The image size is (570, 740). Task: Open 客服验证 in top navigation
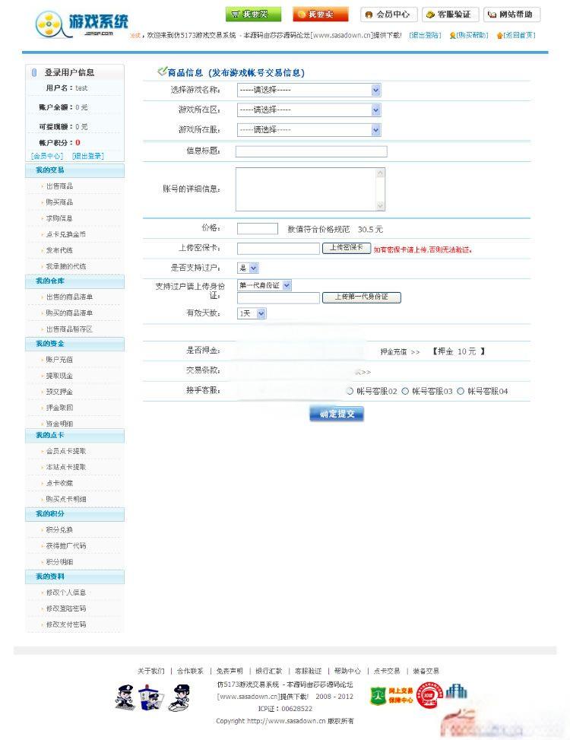tap(448, 14)
